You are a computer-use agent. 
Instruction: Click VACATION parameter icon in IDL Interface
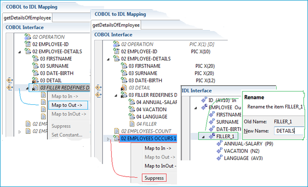(x=219, y=151)
